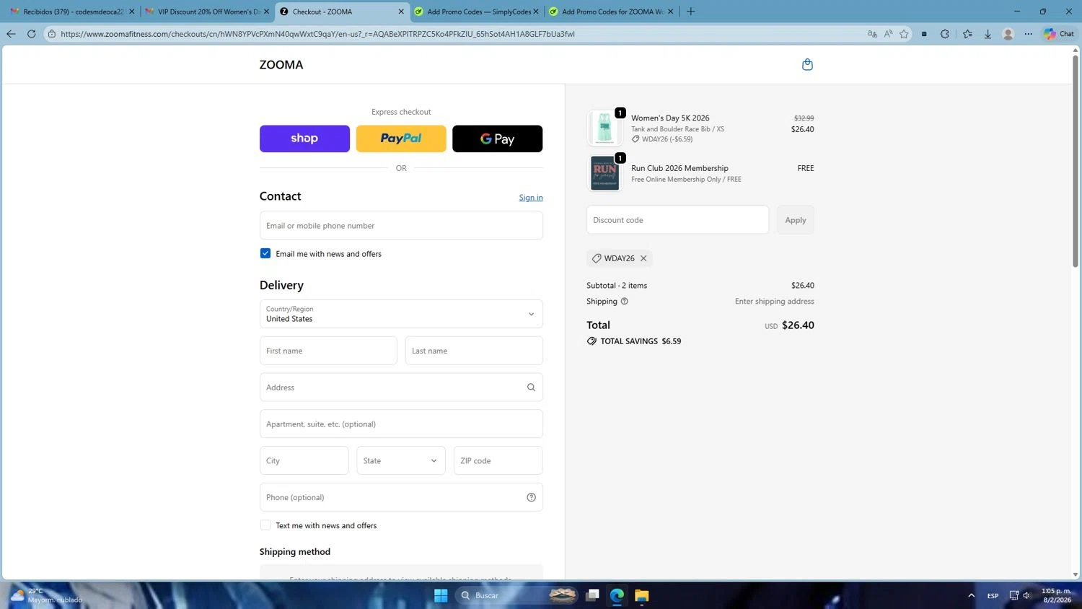The height and width of the screenshot is (609, 1082).
Task: Open File Explorer from the taskbar
Action: coord(641,595)
